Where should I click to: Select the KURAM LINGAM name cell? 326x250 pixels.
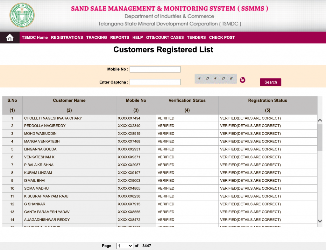[x=69, y=173]
